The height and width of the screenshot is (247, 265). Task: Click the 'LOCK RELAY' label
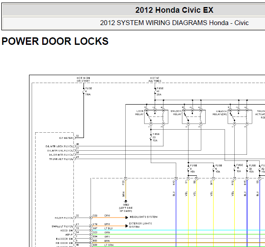pyautogui.click(x=139, y=113)
